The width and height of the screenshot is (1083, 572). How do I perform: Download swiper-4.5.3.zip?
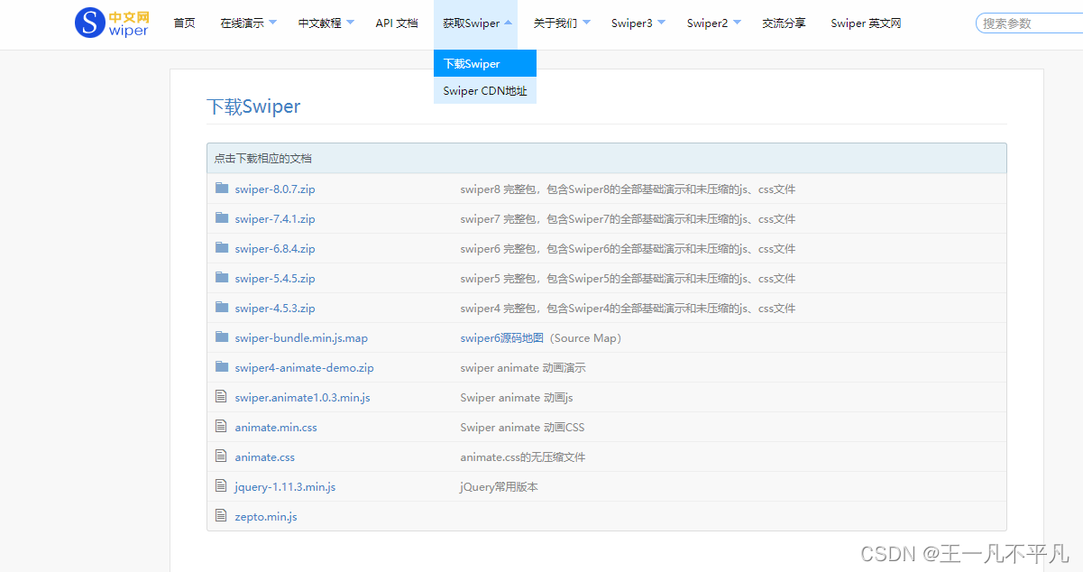tap(275, 309)
